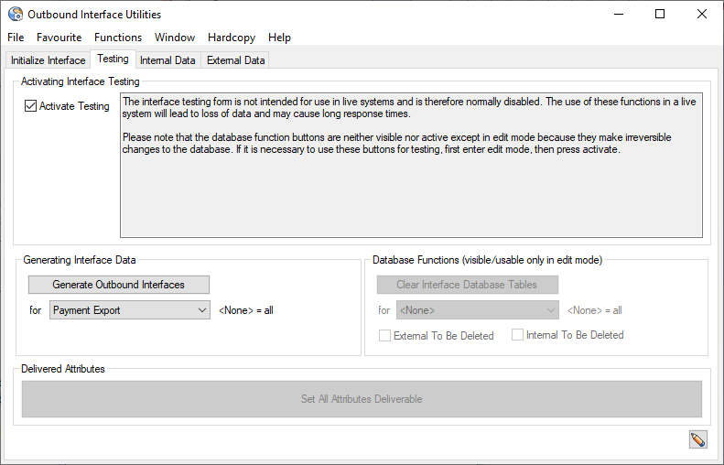Tick the Internal To Be Deleted checkbox
The width and height of the screenshot is (724, 465).
[x=518, y=335]
